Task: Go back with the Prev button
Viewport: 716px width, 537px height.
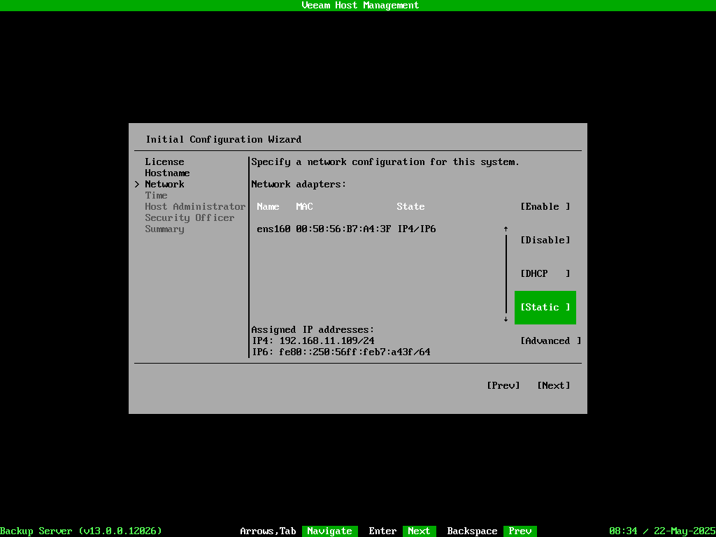Action: tap(503, 385)
